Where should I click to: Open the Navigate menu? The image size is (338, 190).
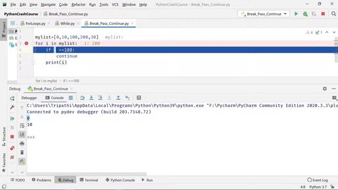[x=48, y=5]
